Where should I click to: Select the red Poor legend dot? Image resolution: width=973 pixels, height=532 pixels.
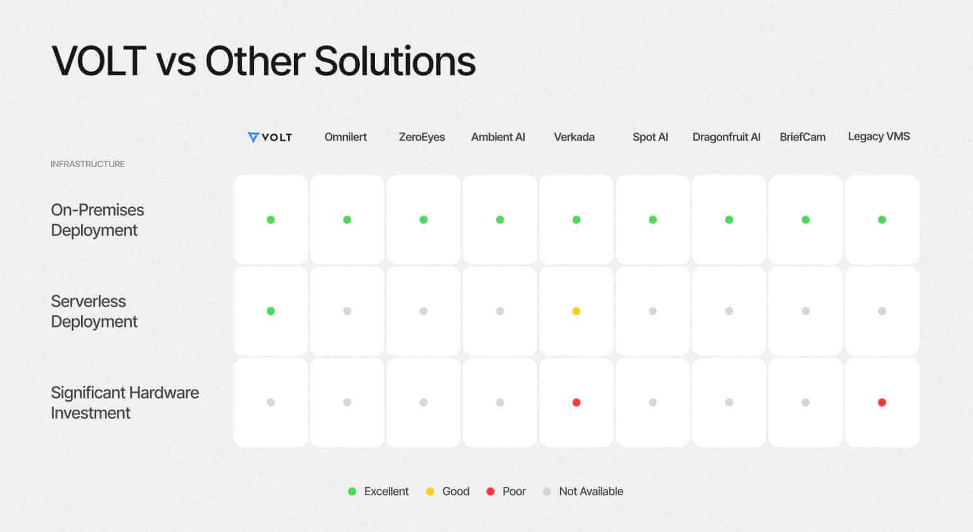(490, 491)
